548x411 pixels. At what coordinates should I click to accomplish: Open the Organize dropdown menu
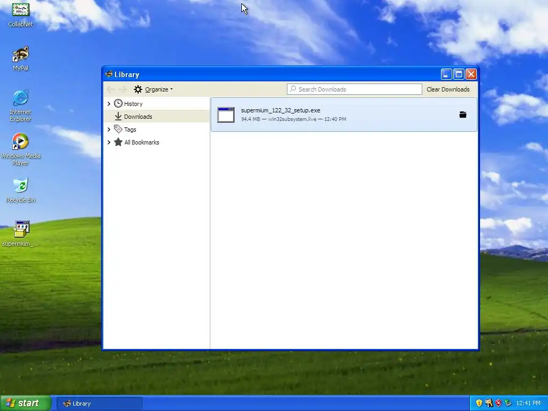coord(153,89)
